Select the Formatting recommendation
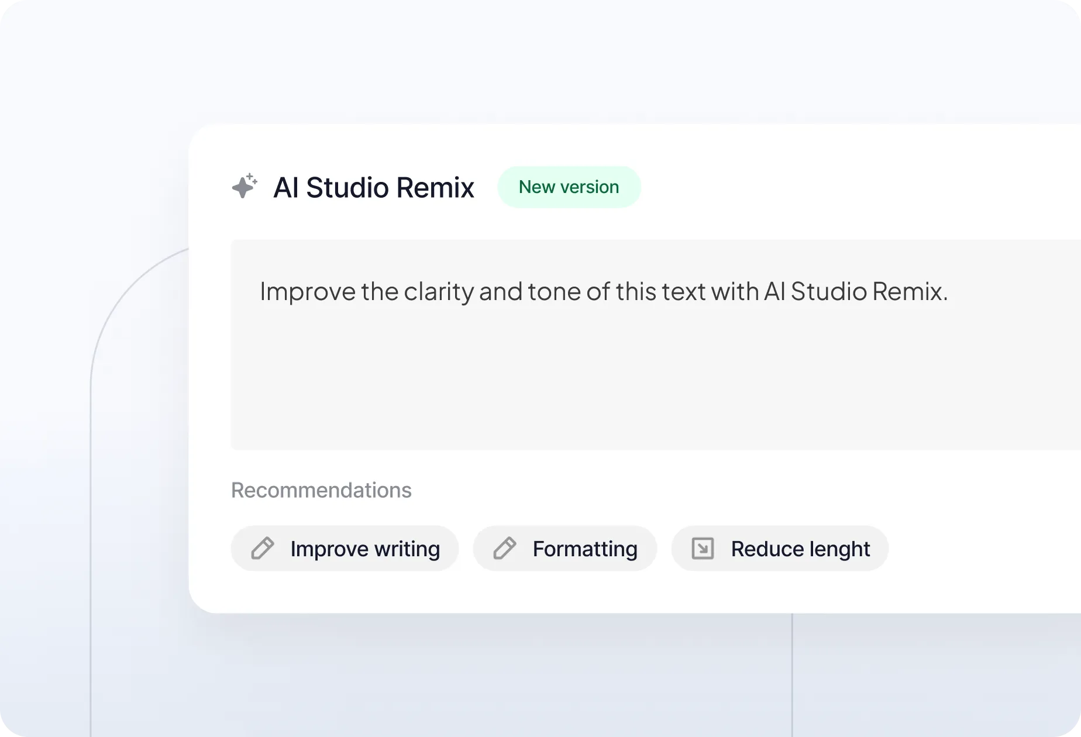This screenshot has height=737, width=1081. (564, 548)
